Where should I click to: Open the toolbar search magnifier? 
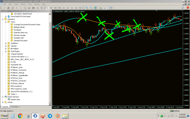(x=183, y=8)
